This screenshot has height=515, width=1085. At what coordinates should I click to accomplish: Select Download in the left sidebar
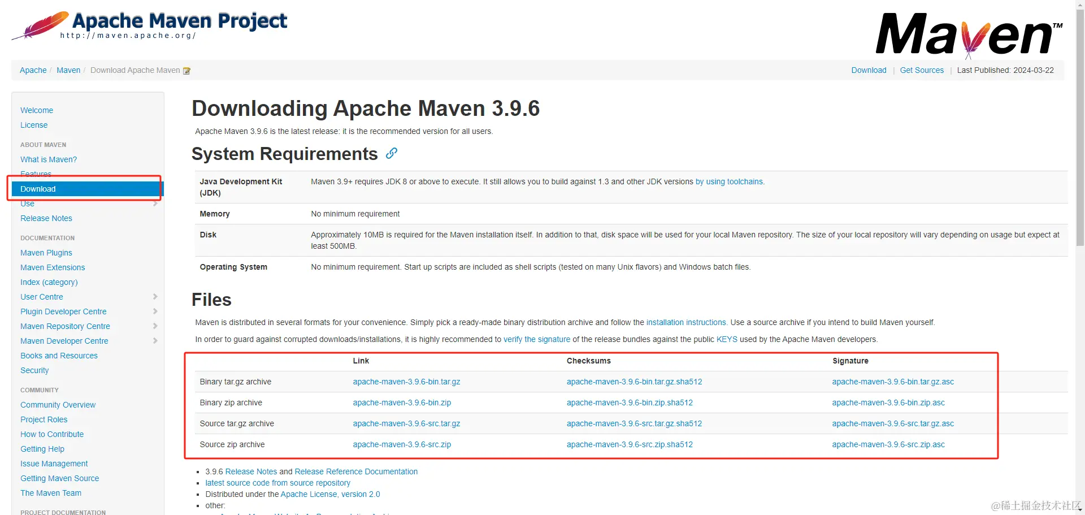(x=37, y=188)
